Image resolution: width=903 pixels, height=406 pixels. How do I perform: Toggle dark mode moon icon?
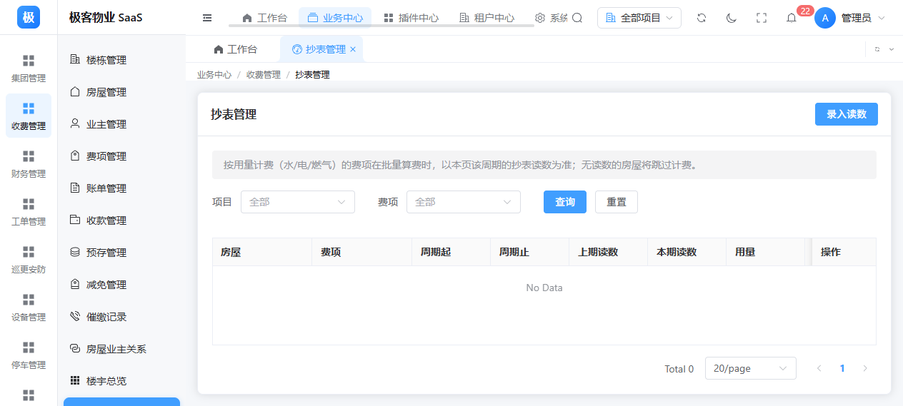732,18
